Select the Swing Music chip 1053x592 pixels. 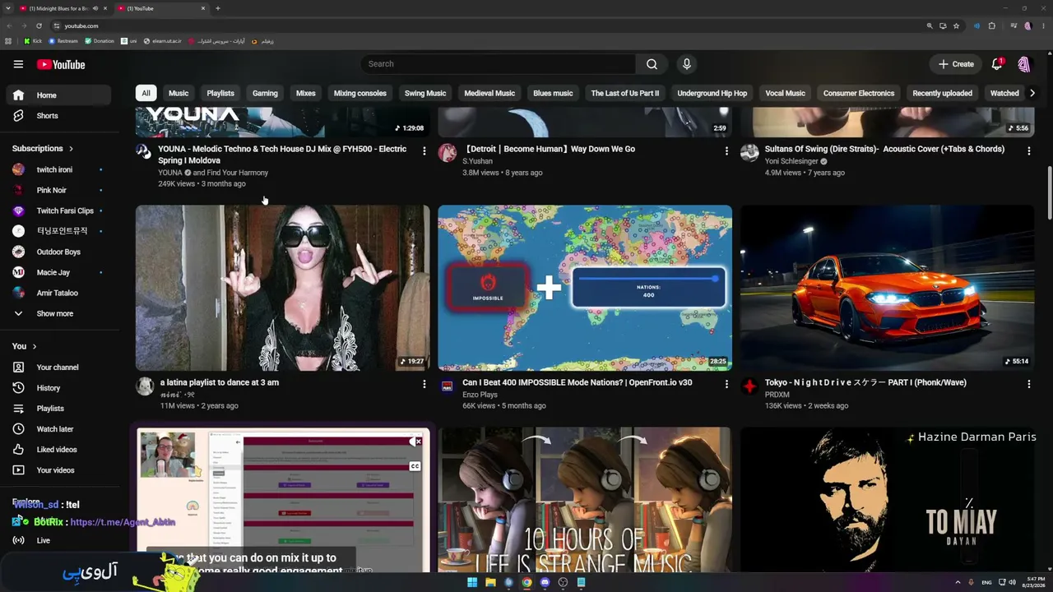pyautogui.click(x=425, y=93)
